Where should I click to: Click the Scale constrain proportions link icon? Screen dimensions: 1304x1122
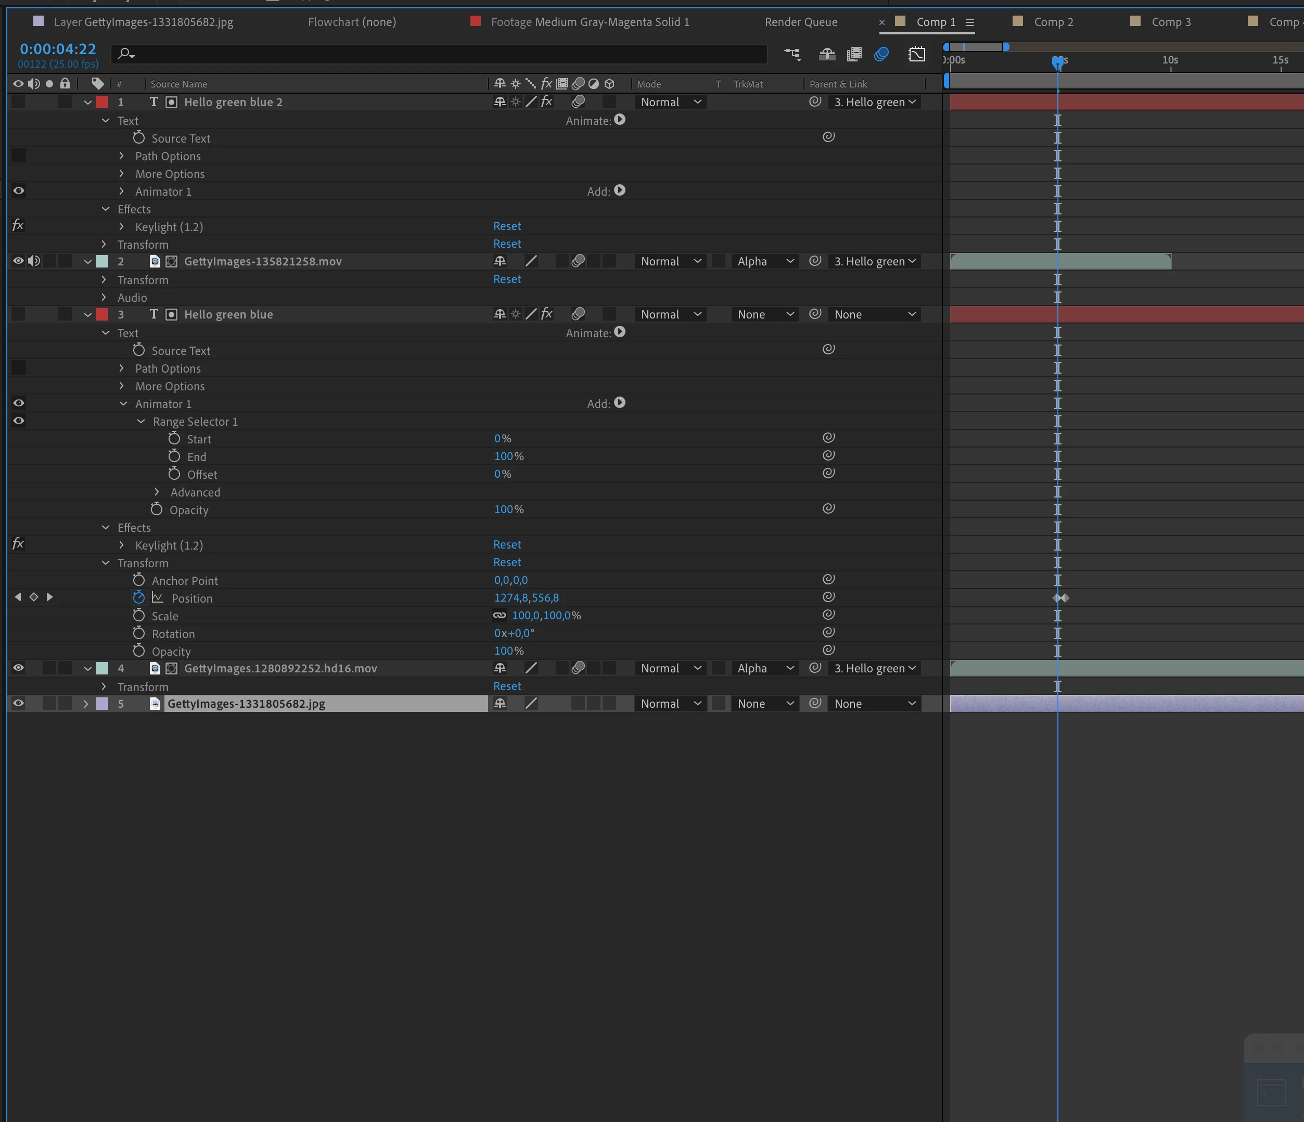(499, 616)
